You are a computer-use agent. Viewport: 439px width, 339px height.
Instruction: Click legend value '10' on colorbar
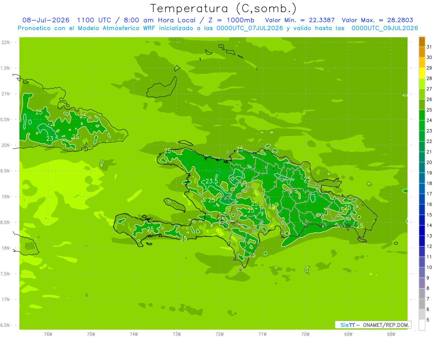429,267
